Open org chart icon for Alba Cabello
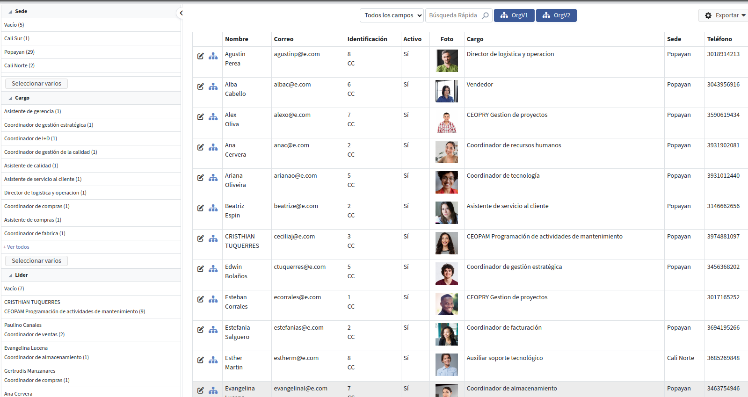This screenshot has height=397, width=748. (x=213, y=87)
